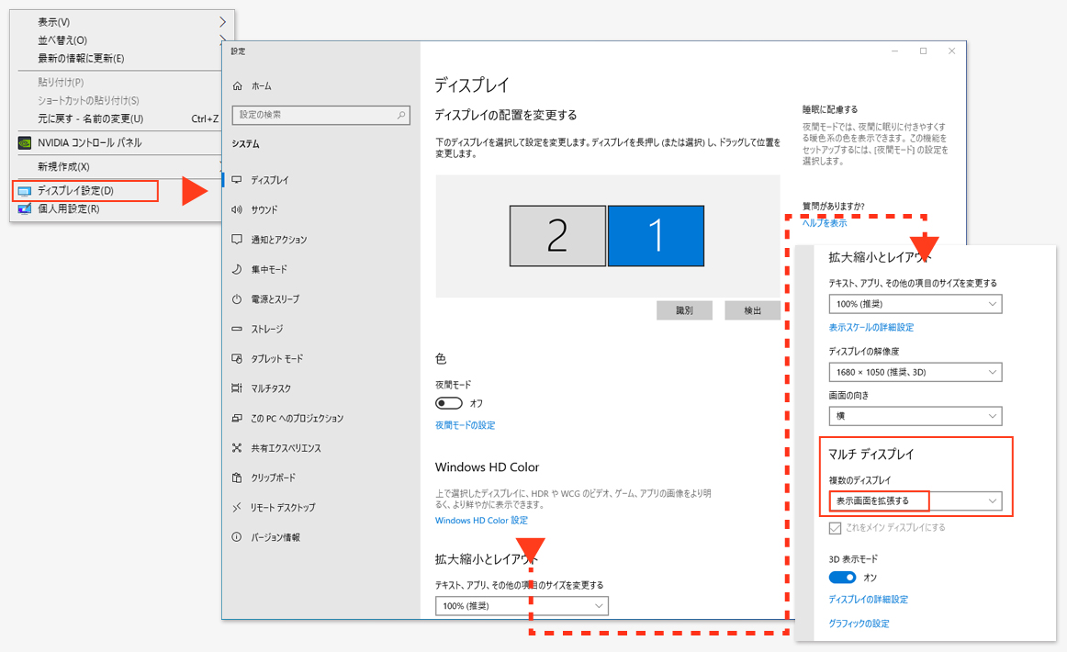Select ショートカットの貼り付け(S)
The image size is (1067, 652).
click(88, 101)
